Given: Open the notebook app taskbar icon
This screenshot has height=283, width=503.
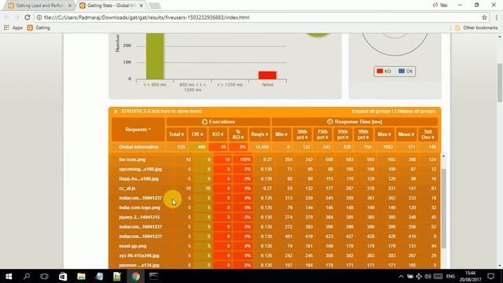Looking at the screenshot, I should [x=99, y=276].
